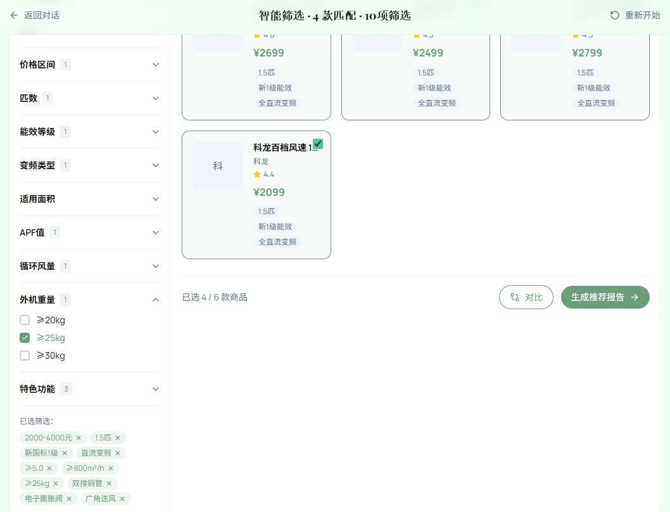Click the 科龙 brand name text
Viewport: 670px width, 512px height.
tap(261, 161)
